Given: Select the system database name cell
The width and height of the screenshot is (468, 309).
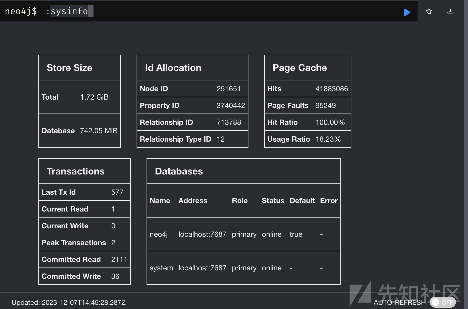Looking at the screenshot, I should coord(161,268).
